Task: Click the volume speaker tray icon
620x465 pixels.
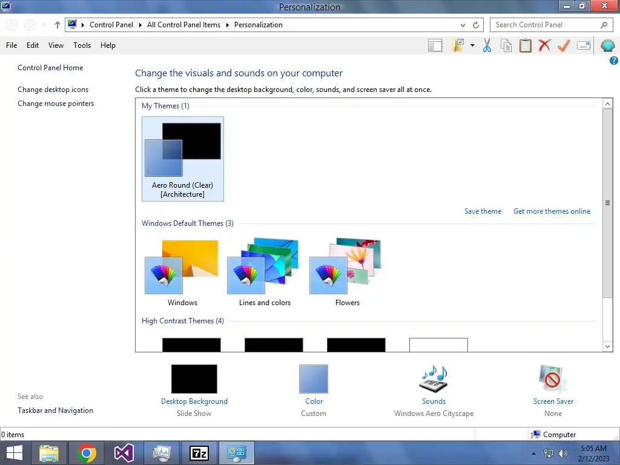Action: [x=562, y=453]
